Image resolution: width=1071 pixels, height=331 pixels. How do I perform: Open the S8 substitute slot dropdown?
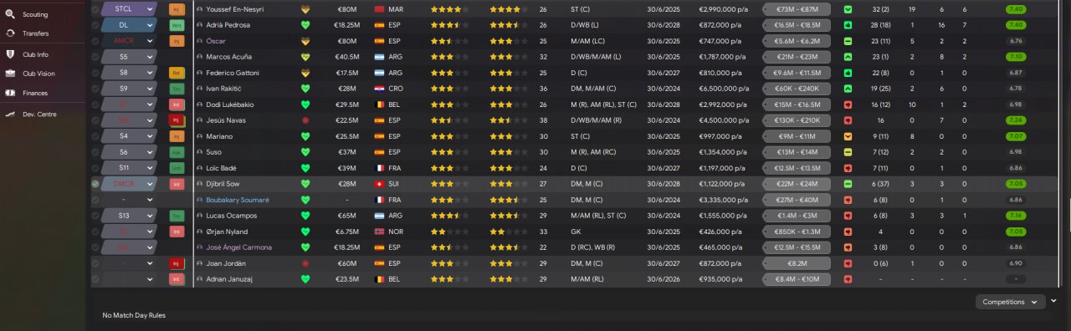click(129, 73)
